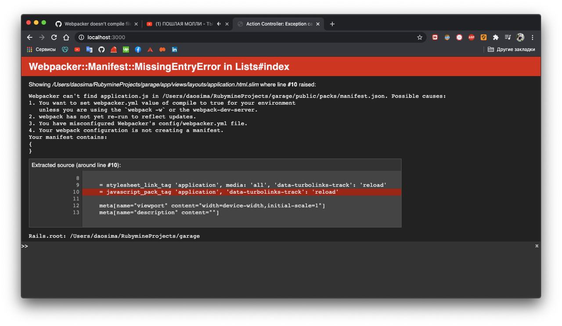Open the red arrow-shaped bookmark
This screenshot has height=326, width=562.
tap(150, 50)
